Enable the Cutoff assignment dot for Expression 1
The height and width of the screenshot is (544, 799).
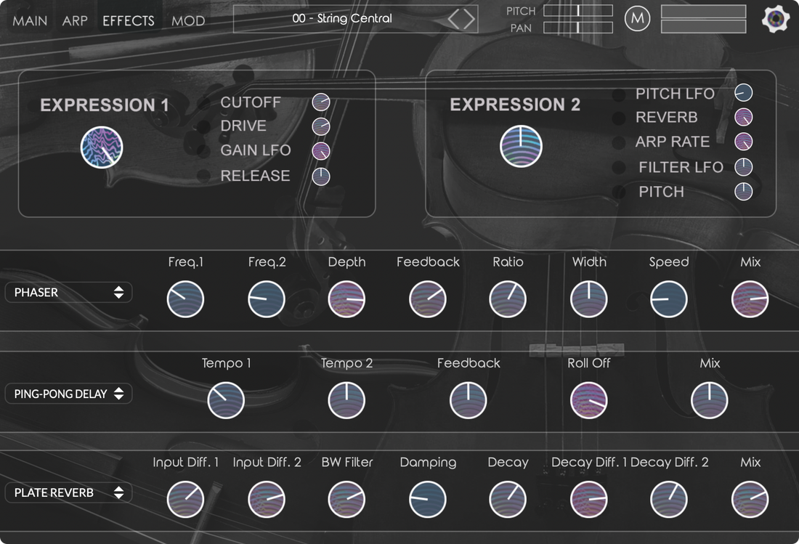205,103
